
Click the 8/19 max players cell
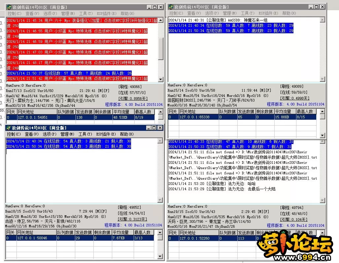pos(144,117)
